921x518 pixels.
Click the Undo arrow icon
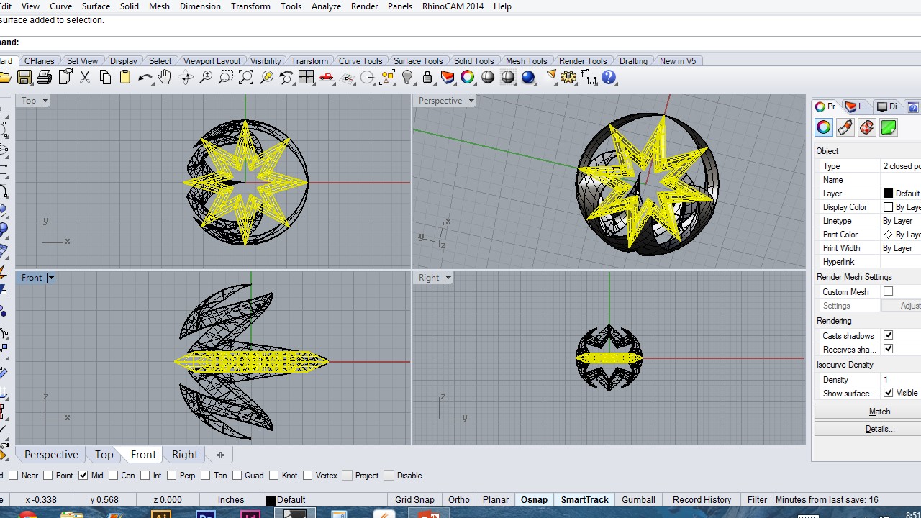145,77
